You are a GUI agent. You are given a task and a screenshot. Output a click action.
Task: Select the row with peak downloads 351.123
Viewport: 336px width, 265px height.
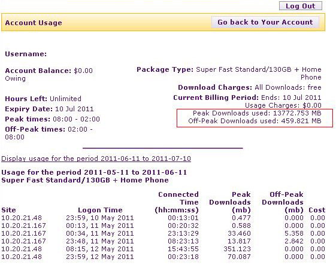164,249
